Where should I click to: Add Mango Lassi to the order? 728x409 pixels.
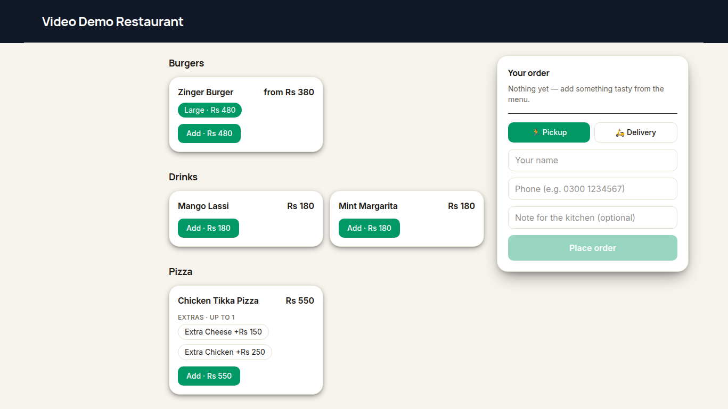[208, 228]
